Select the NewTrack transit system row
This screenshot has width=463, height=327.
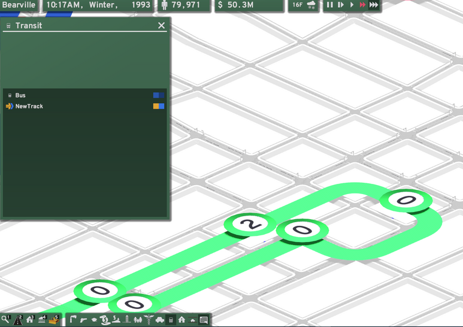click(x=85, y=106)
